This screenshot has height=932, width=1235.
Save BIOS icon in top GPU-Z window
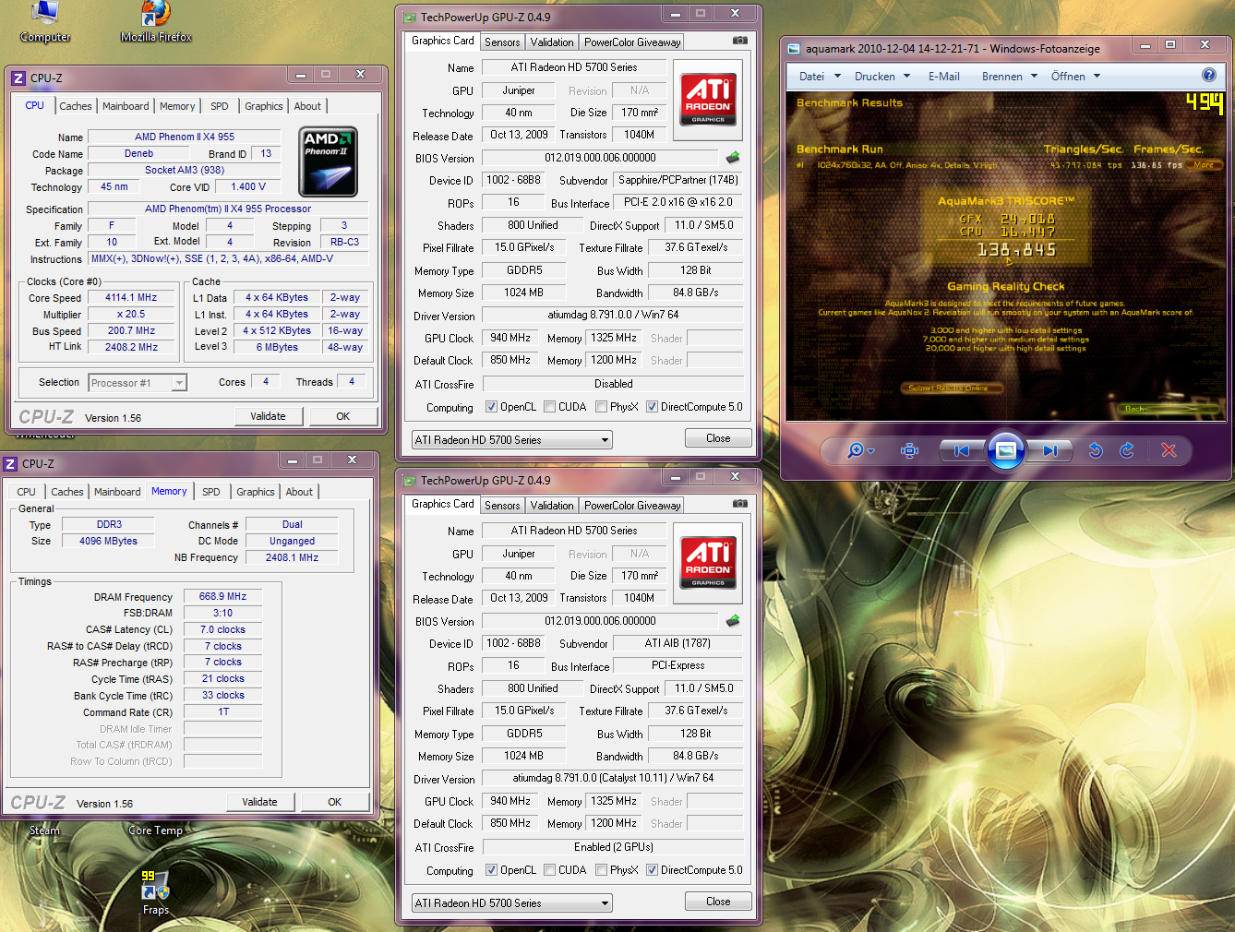(x=733, y=158)
